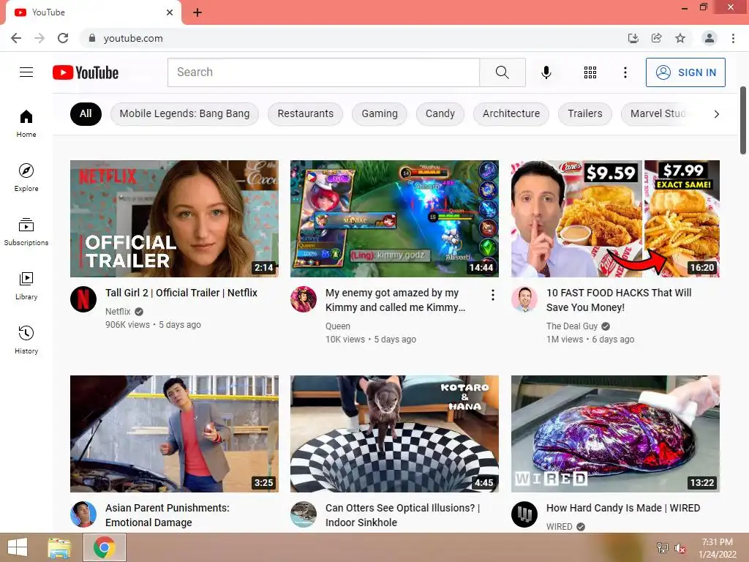Open Tall Girl 2 Official Trailer title

181,293
